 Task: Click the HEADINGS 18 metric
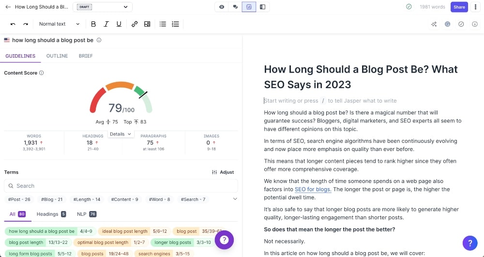(92, 142)
